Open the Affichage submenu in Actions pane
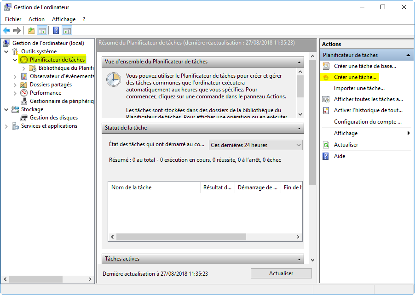Viewport: 415px width, 295px height. (367, 133)
